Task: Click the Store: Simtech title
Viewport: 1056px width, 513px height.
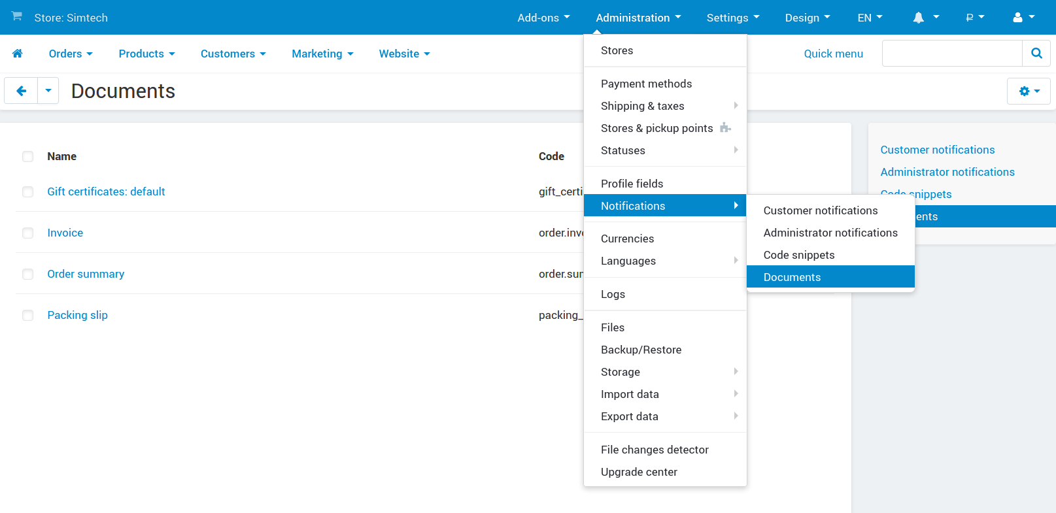Action: pos(71,18)
